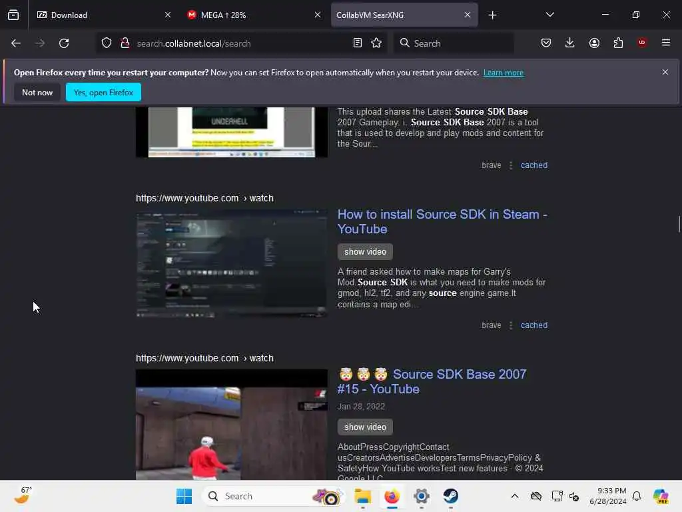Close the Download tab

(168, 15)
